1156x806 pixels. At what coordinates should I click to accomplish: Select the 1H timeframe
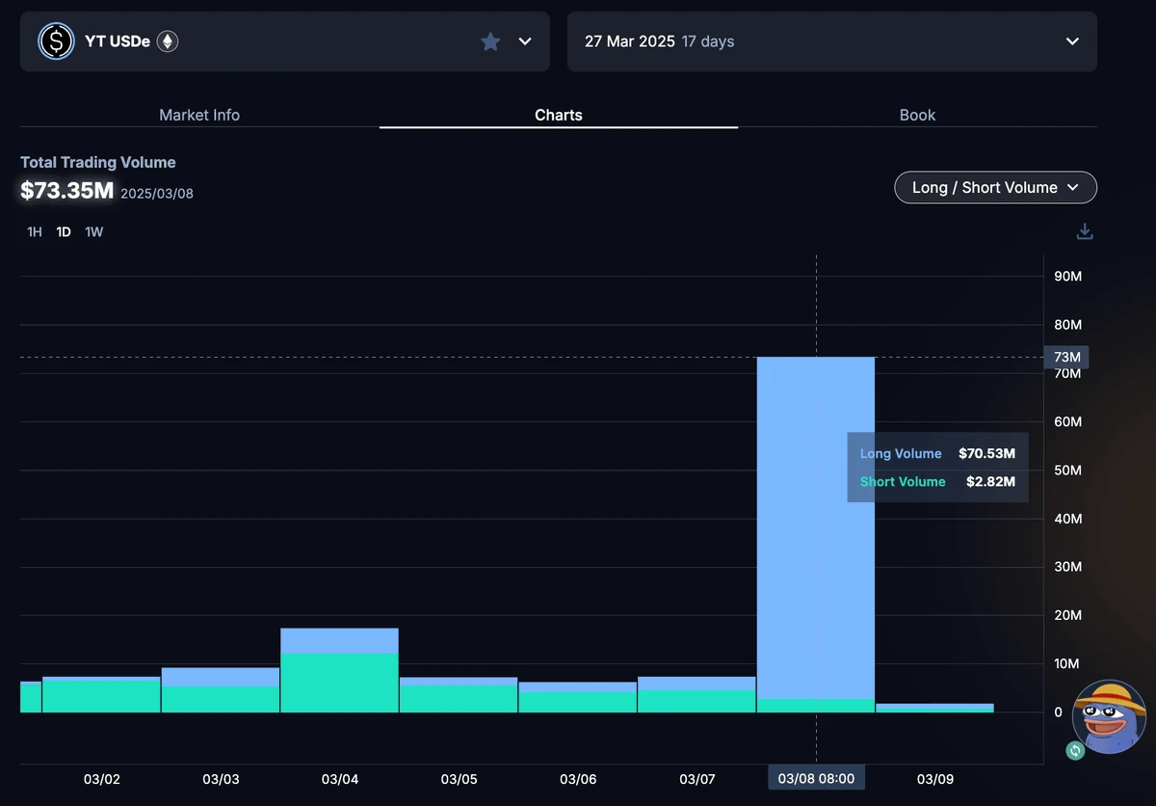point(35,232)
